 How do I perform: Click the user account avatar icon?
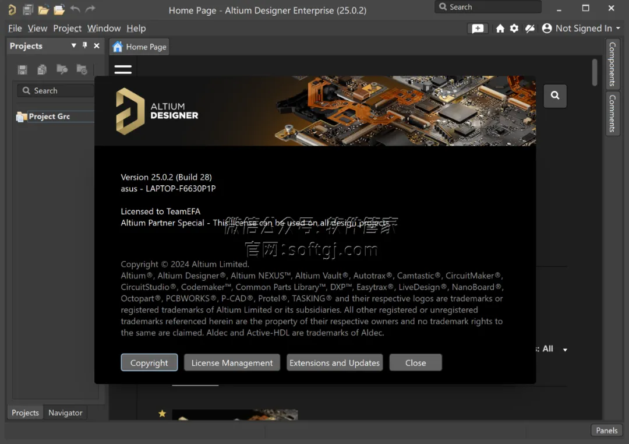(547, 29)
